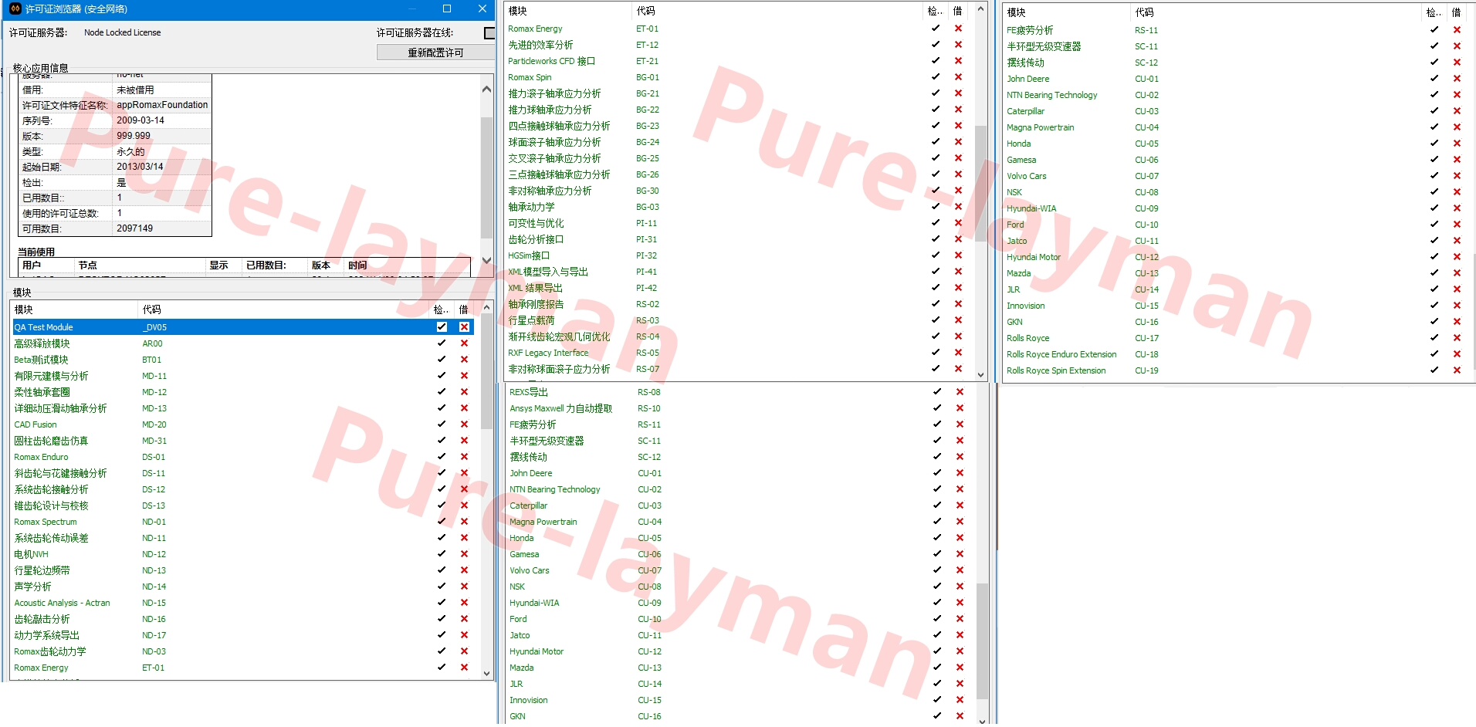Viewport: 1476px width, 727px height.
Task: Select the QA Test Module row
Action: point(243,327)
